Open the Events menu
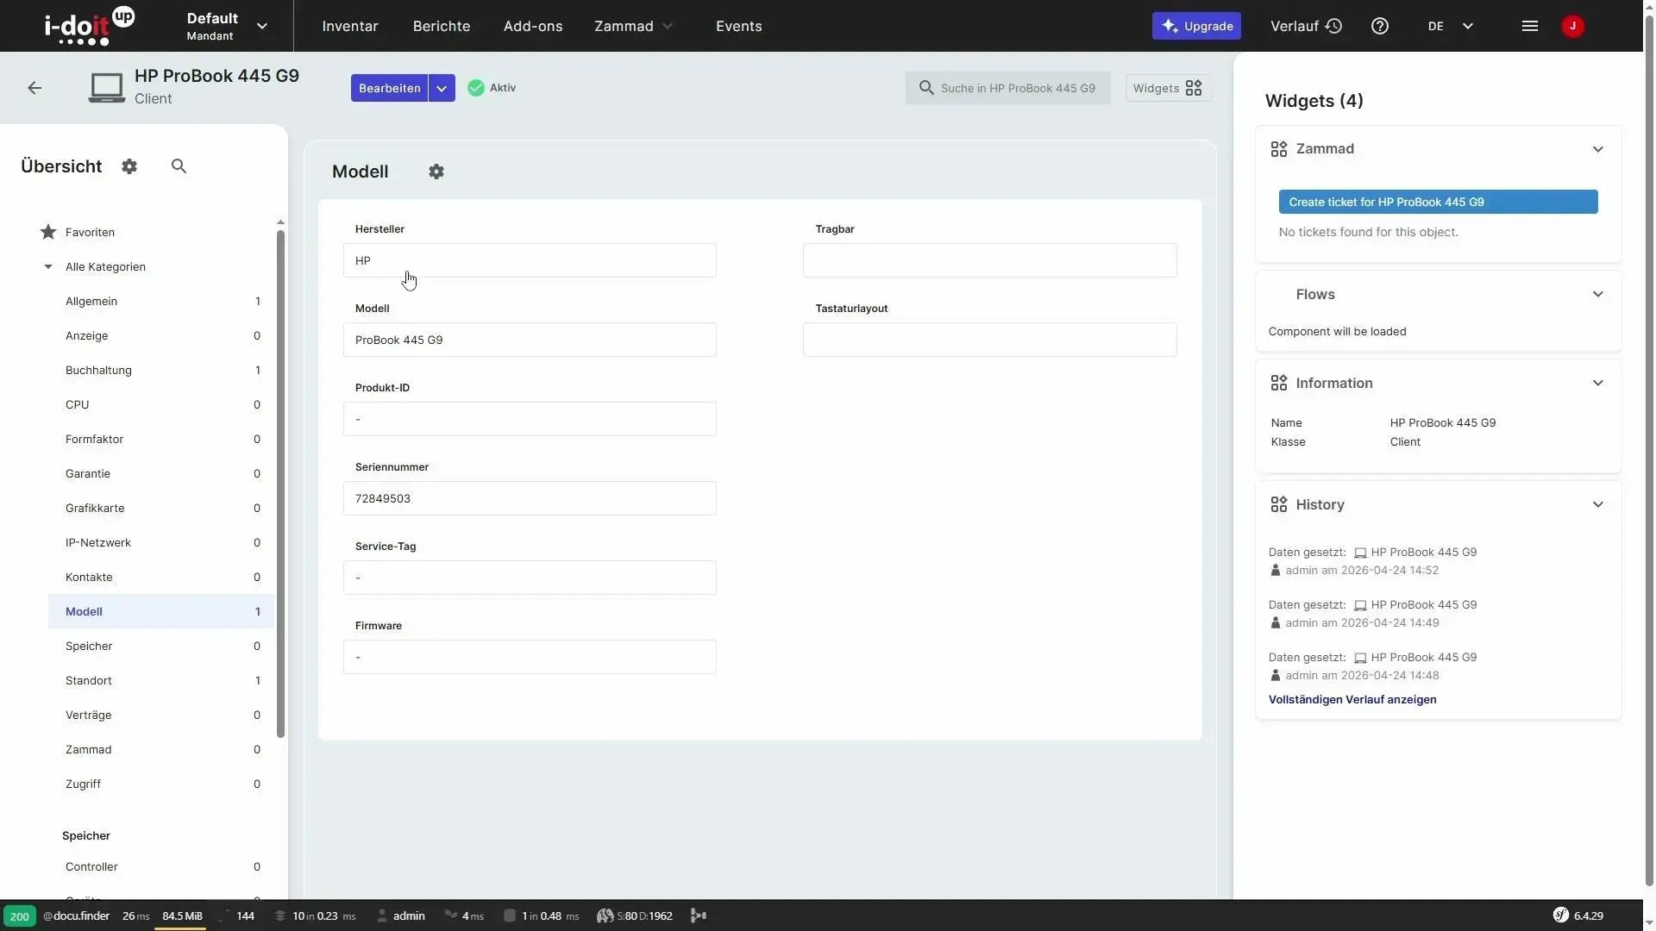1656x931 pixels. (x=739, y=26)
